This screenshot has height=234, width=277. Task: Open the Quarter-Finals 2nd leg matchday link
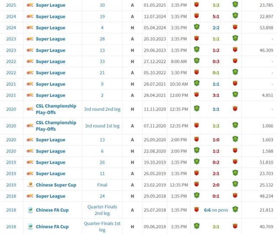pos(102,210)
